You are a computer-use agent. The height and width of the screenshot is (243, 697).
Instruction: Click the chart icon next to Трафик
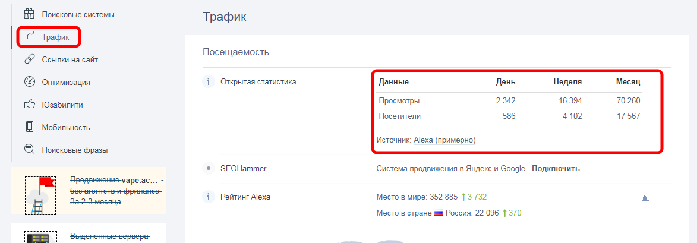[x=29, y=37]
